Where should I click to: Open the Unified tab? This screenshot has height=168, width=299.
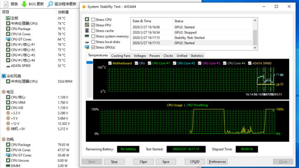pos(182,56)
